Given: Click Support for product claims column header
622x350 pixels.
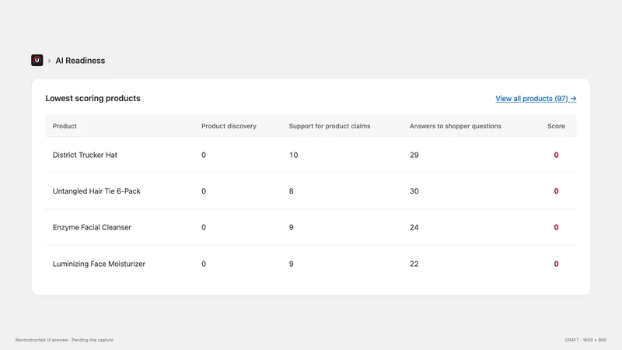Looking at the screenshot, I should click(x=330, y=126).
